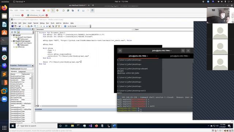This screenshot has height=132, width=234.
Task: Click View Object icon in the Project pane
Action: pyautogui.click(x=15, y=32)
